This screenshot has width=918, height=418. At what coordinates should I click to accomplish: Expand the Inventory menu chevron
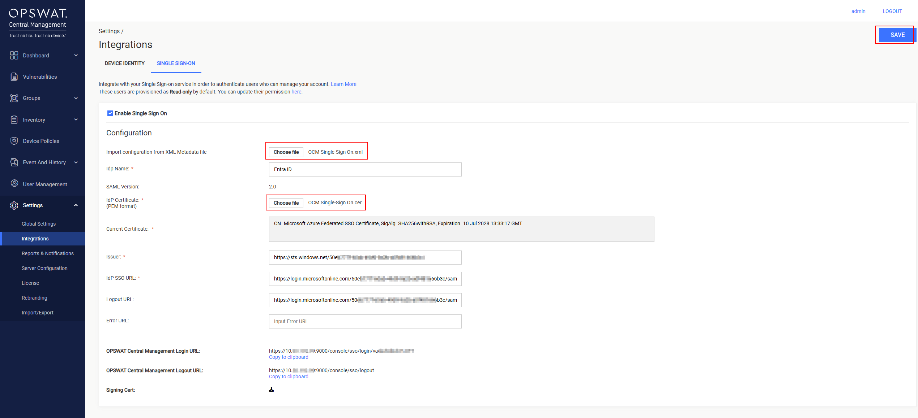coord(76,119)
